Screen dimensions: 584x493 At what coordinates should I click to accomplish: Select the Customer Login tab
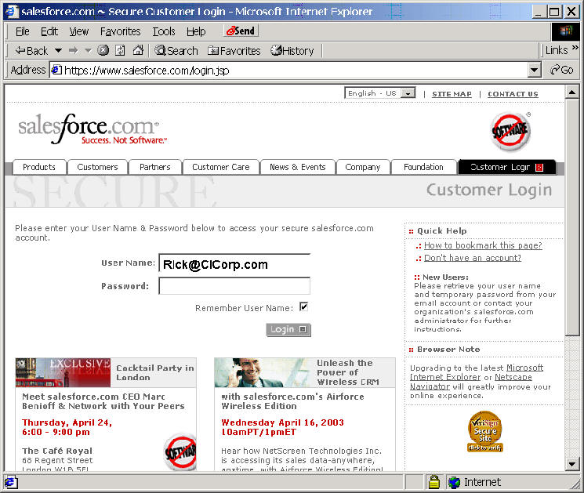click(x=507, y=167)
